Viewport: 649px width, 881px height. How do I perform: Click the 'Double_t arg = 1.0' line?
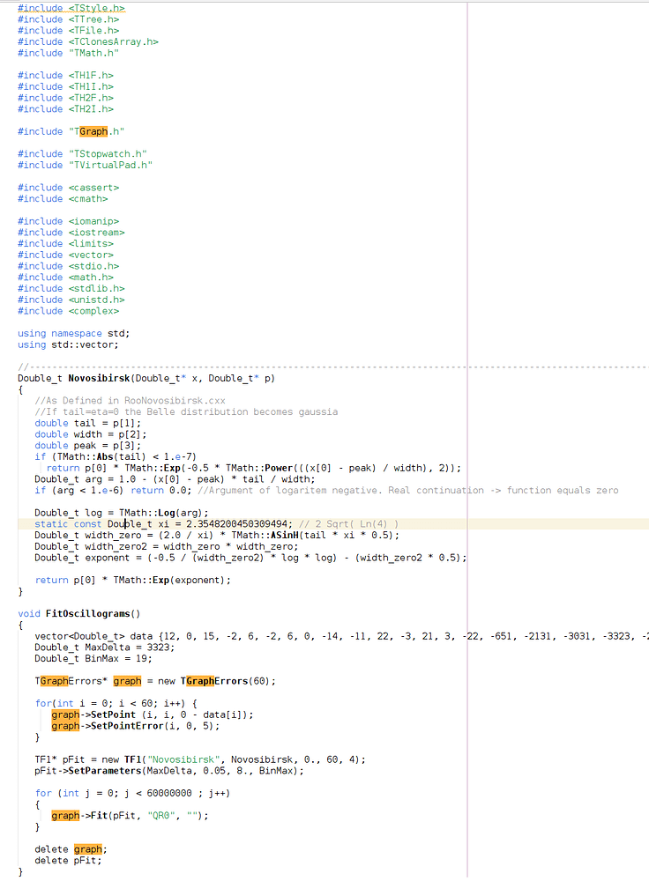point(175,479)
